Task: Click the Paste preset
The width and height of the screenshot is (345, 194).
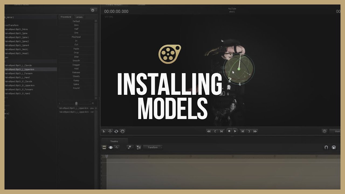Action: (76, 49)
